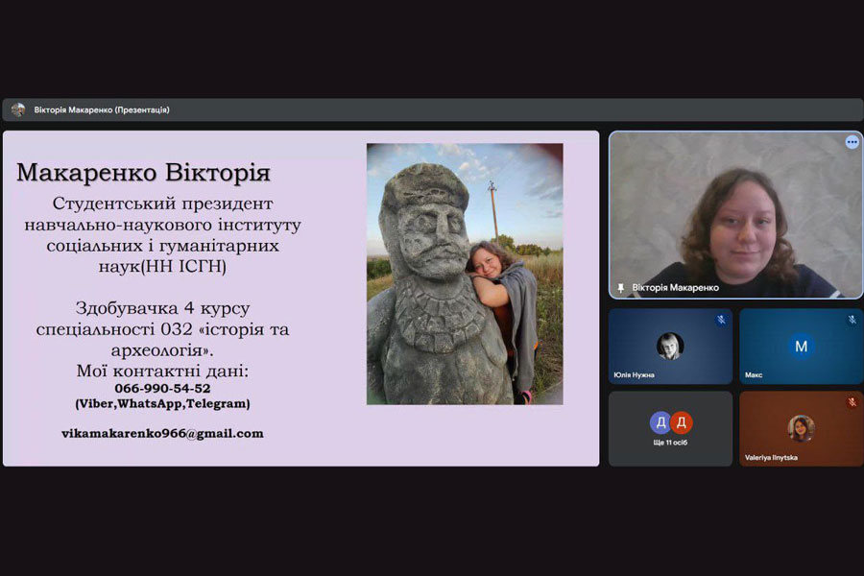Click muted microphone icon on Valeriya Ilnytska tile
Screen dimensions: 864x576
pos(852,402)
